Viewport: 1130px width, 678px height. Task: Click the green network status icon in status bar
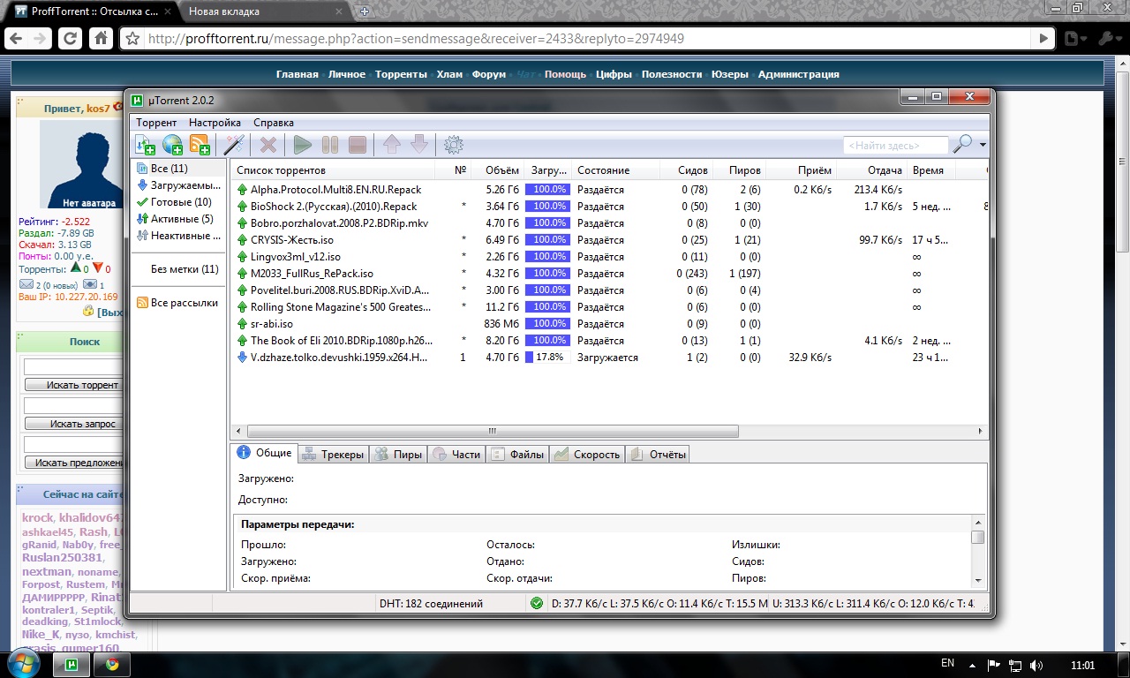(x=536, y=604)
